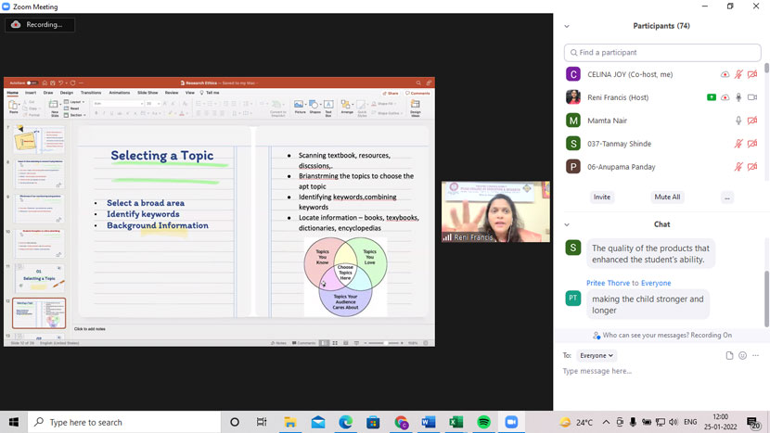
Task: Toggle 06-Anupama Panday's video camera
Action: tap(752, 167)
